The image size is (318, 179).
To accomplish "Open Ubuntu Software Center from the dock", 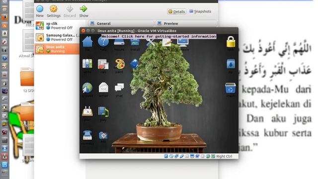I will (x=4, y=25).
